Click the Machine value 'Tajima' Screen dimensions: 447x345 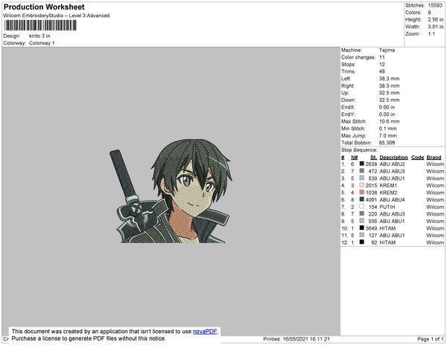(x=387, y=50)
